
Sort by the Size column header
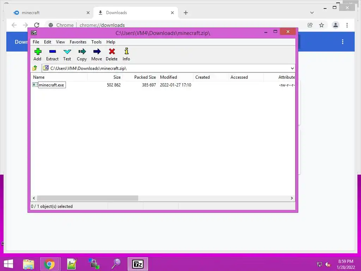point(105,77)
